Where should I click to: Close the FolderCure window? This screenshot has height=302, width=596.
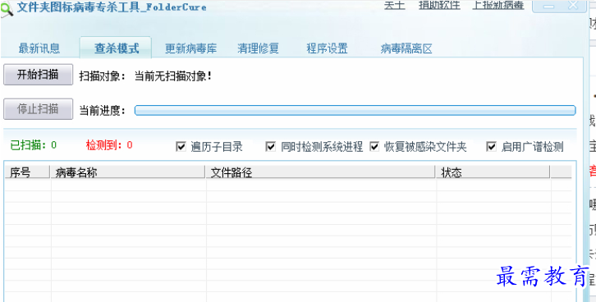pyautogui.click(x=573, y=5)
